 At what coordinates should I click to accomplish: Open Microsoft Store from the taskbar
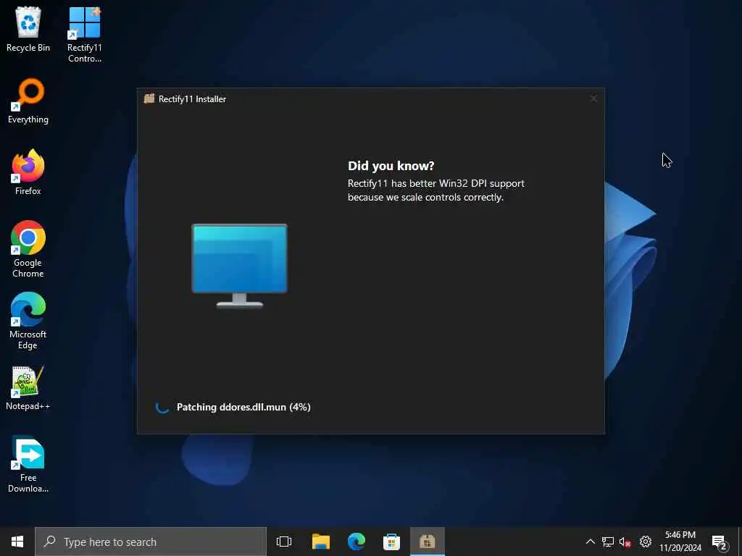point(391,542)
